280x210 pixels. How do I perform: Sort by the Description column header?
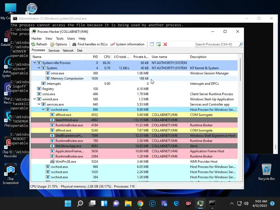point(213,57)
